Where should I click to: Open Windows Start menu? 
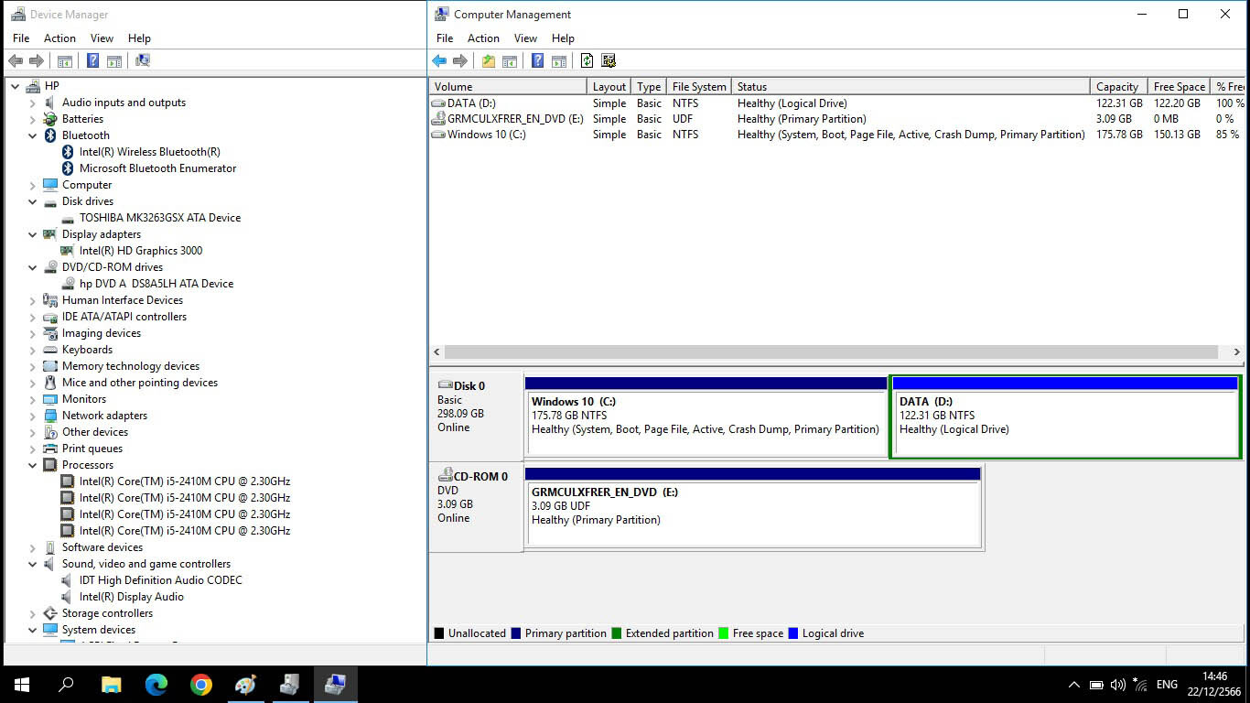coord(22,685)
